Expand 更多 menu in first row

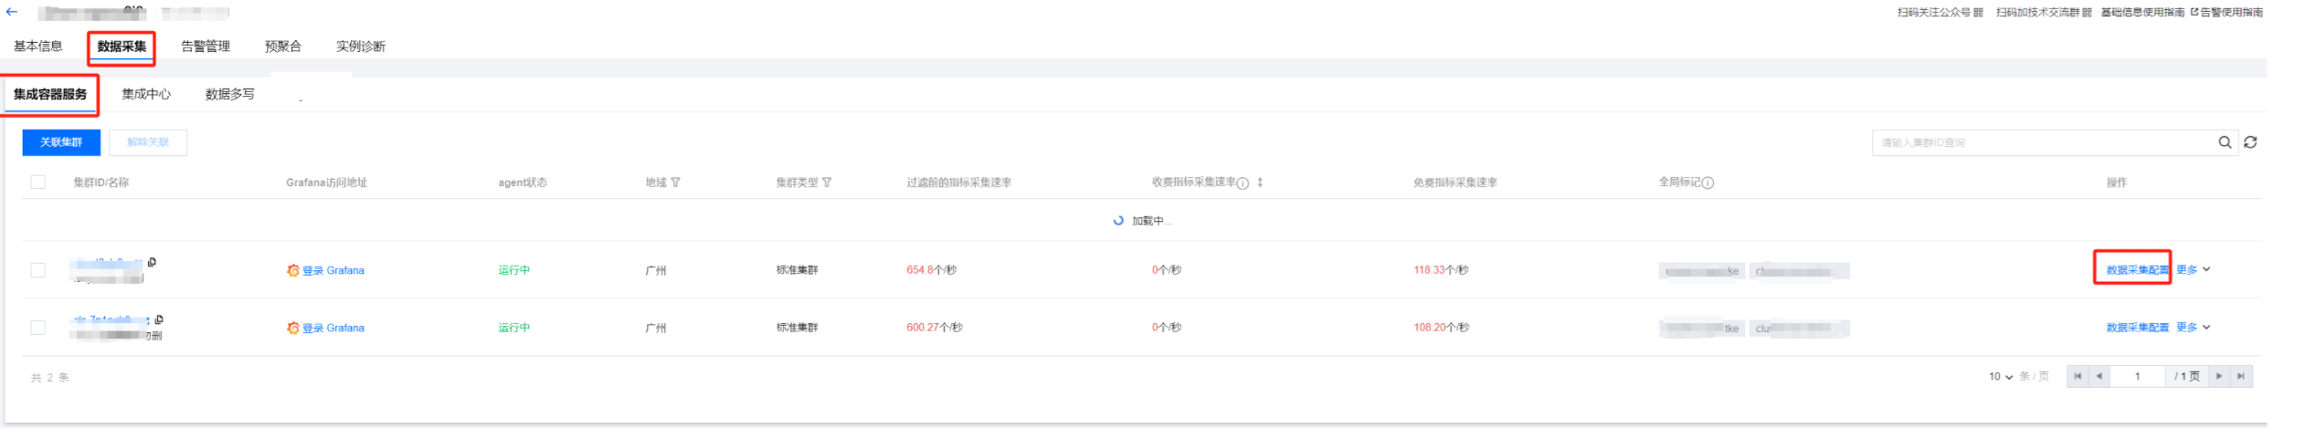coord(2193,270)
